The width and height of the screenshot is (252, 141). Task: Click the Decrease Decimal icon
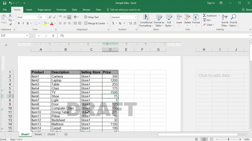(x=135, y=23)
